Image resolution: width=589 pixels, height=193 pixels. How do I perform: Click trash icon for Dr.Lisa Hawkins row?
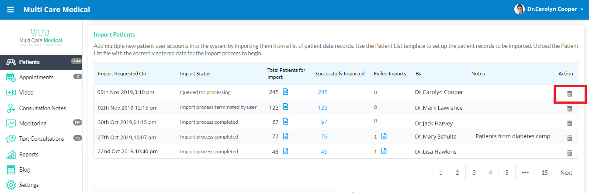(x=569, y=153)
